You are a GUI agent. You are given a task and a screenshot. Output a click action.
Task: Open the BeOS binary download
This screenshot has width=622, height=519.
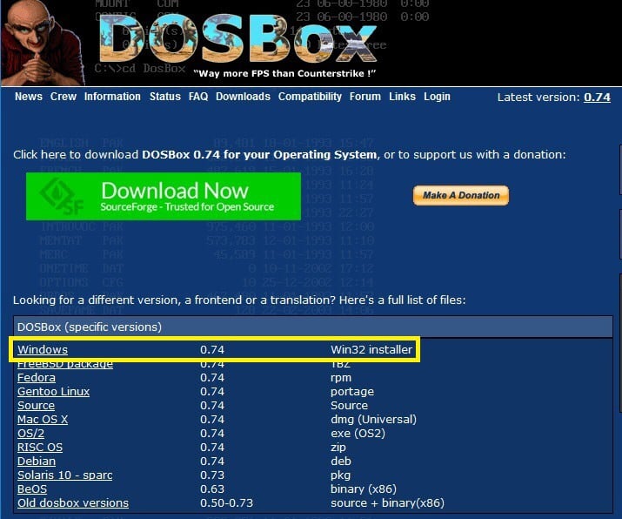pyautogui.click(x=32, y=489)
